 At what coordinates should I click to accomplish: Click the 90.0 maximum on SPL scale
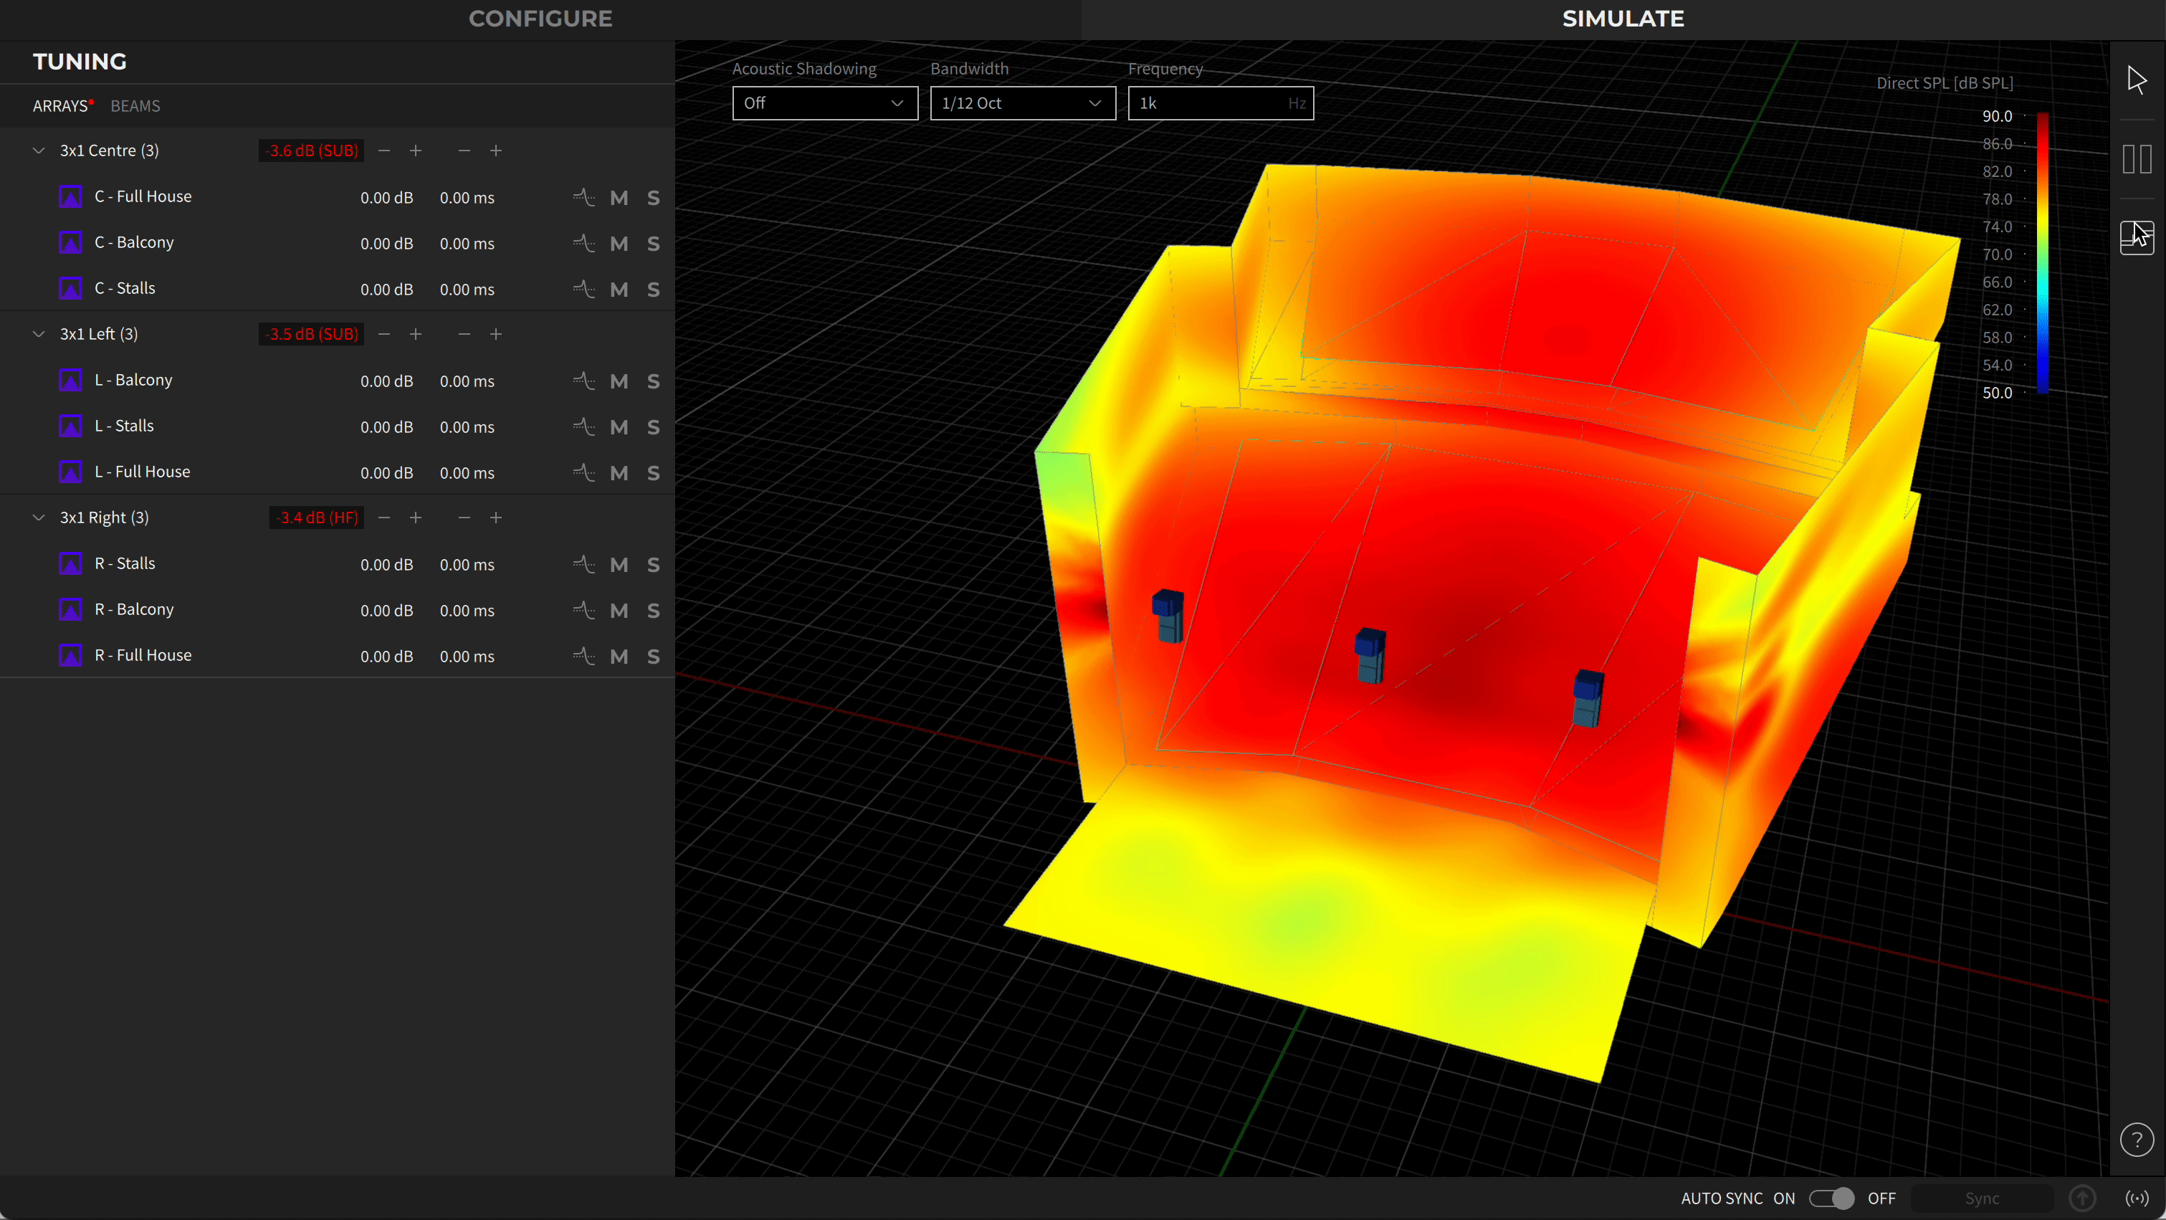point(1997,116)
